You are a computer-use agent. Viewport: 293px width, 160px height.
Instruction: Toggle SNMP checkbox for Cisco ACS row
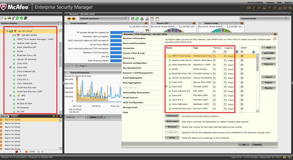(x=242, y=82)
